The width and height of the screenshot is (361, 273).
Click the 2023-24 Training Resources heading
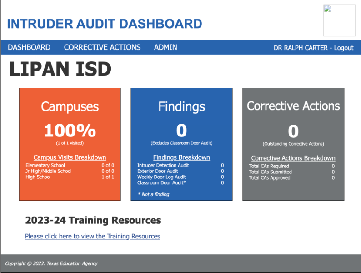coord(93,221)
